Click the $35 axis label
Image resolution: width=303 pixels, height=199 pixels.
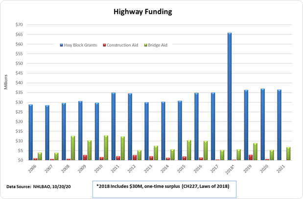point(19,93)
